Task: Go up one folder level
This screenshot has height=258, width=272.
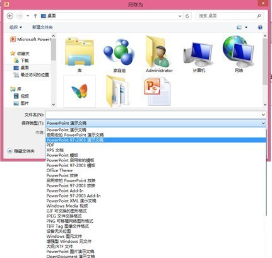Action: click(x=35, y=16)
